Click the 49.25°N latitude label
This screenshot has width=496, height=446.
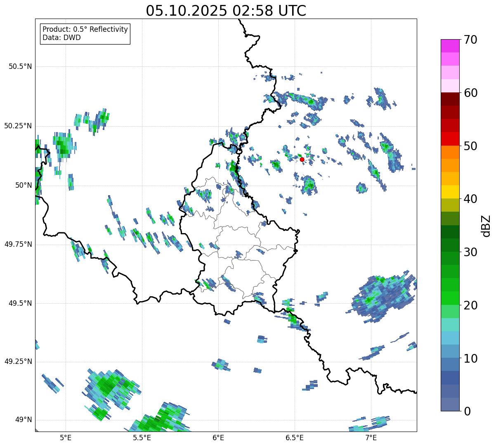[x=18, y=361]
